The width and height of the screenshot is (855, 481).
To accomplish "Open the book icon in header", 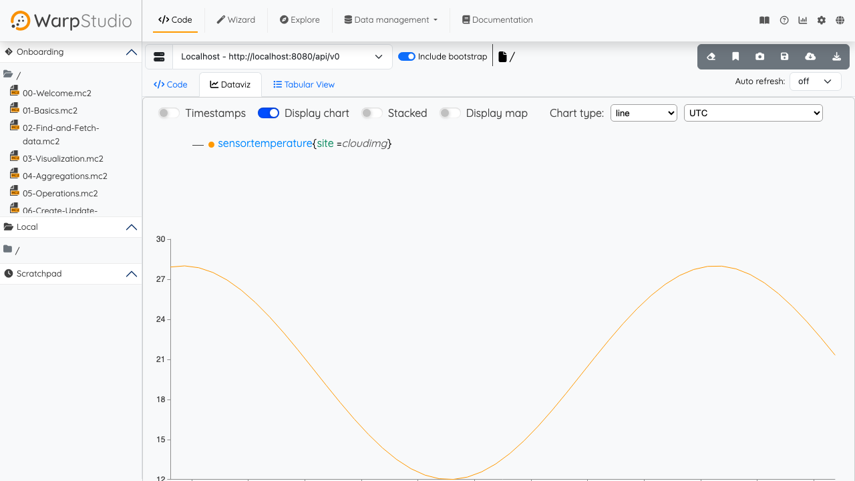I will (x=765, y=20).
